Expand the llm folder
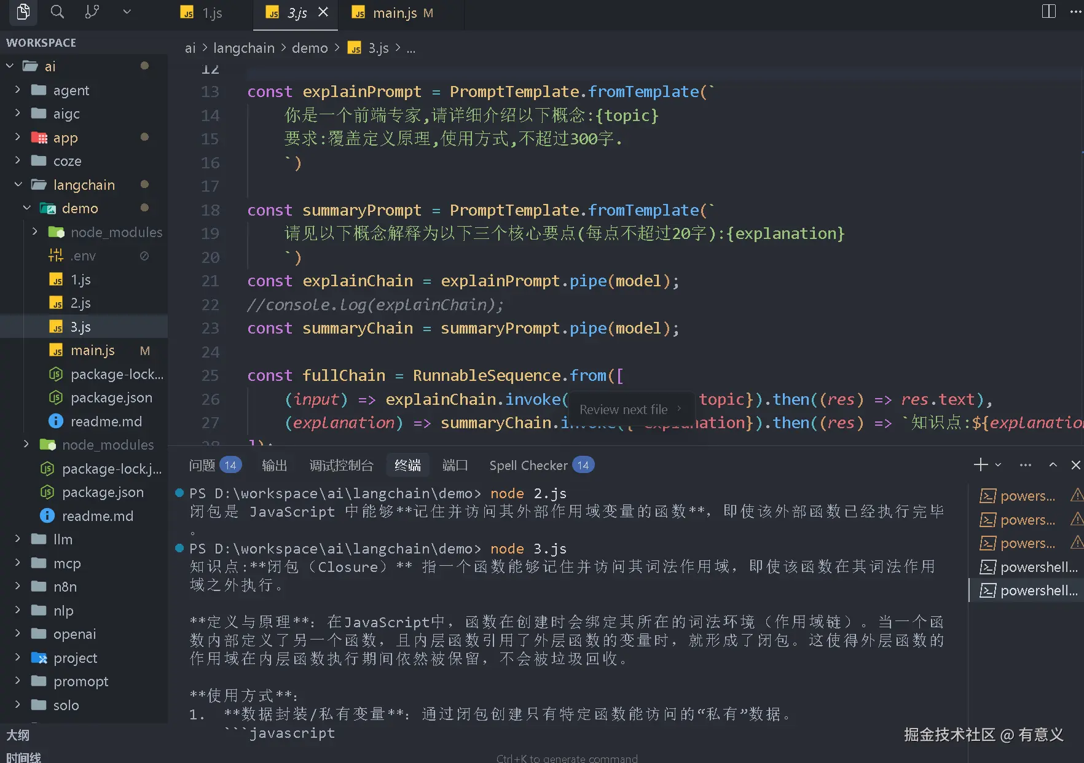The image size is (1084, 763). 17,539
